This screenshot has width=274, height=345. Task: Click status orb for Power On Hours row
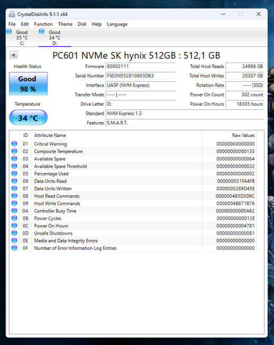pyautogui.click(x=14, y=226)
